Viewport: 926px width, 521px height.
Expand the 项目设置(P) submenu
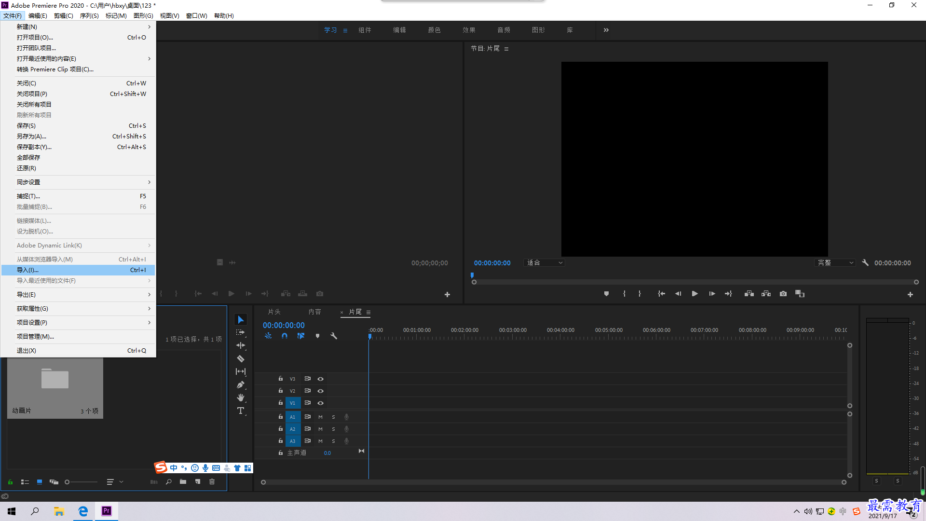pos(78,323)
